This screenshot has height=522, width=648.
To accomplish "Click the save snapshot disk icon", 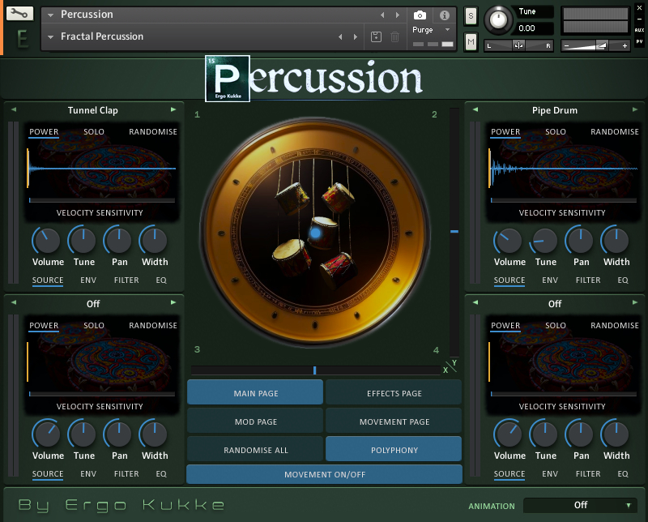I will (376, 36).
